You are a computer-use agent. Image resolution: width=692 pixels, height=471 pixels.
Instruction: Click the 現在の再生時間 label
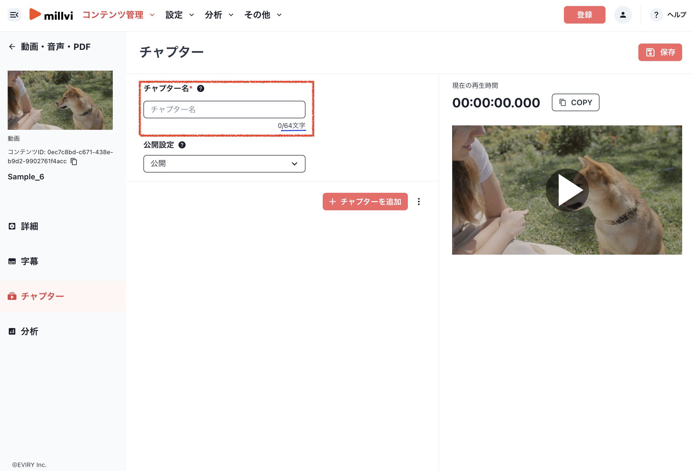point(475,85)
